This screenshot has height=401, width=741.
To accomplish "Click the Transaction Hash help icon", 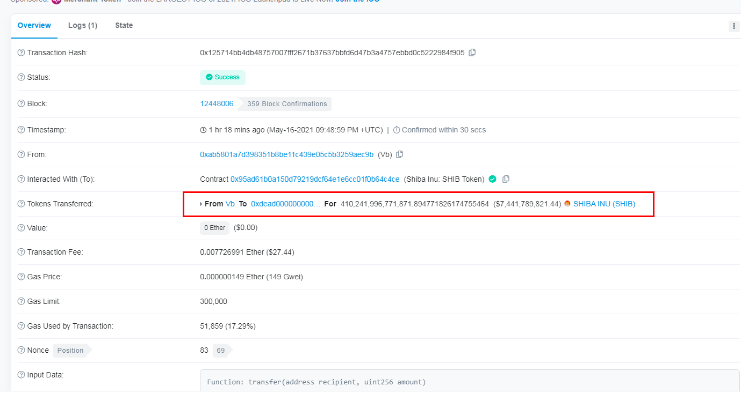I will [21, 53].
